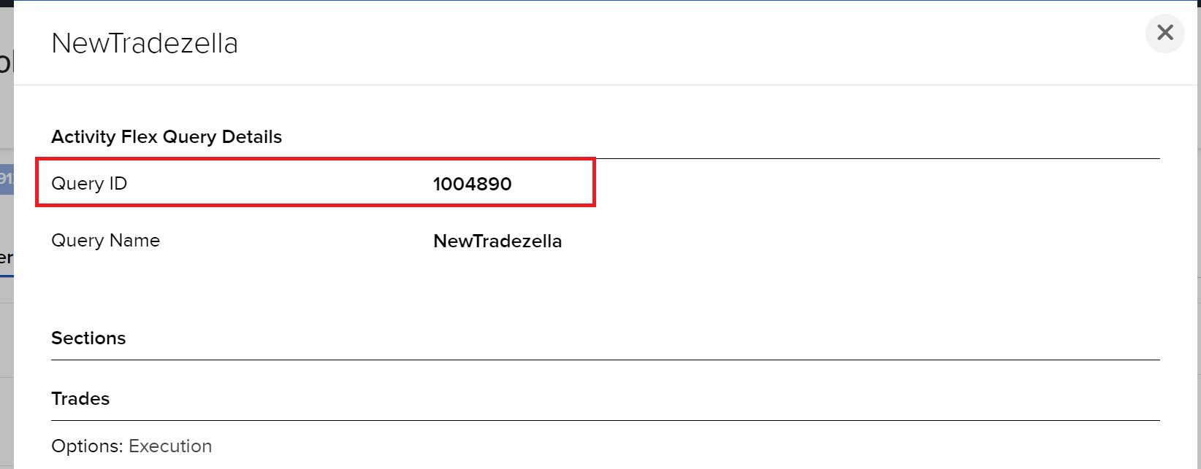Click the Sections heading

click(x=88, y=338)
